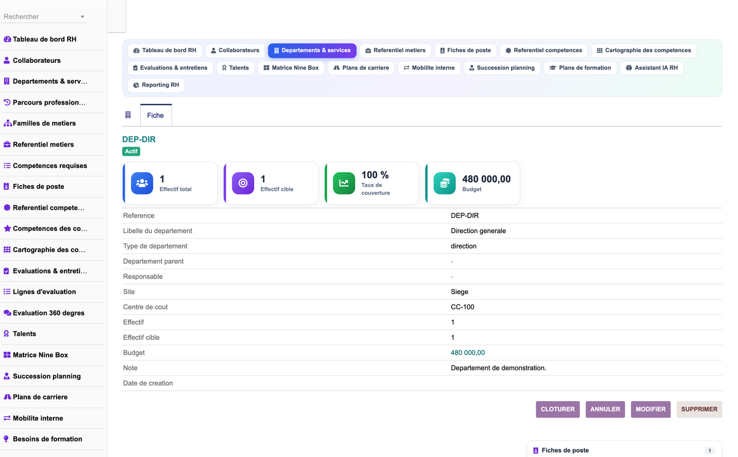Click the Fiches de poste sidebar icon
Image resolution: width=738 pixels, height=457 pixels.
pos(7,186)
